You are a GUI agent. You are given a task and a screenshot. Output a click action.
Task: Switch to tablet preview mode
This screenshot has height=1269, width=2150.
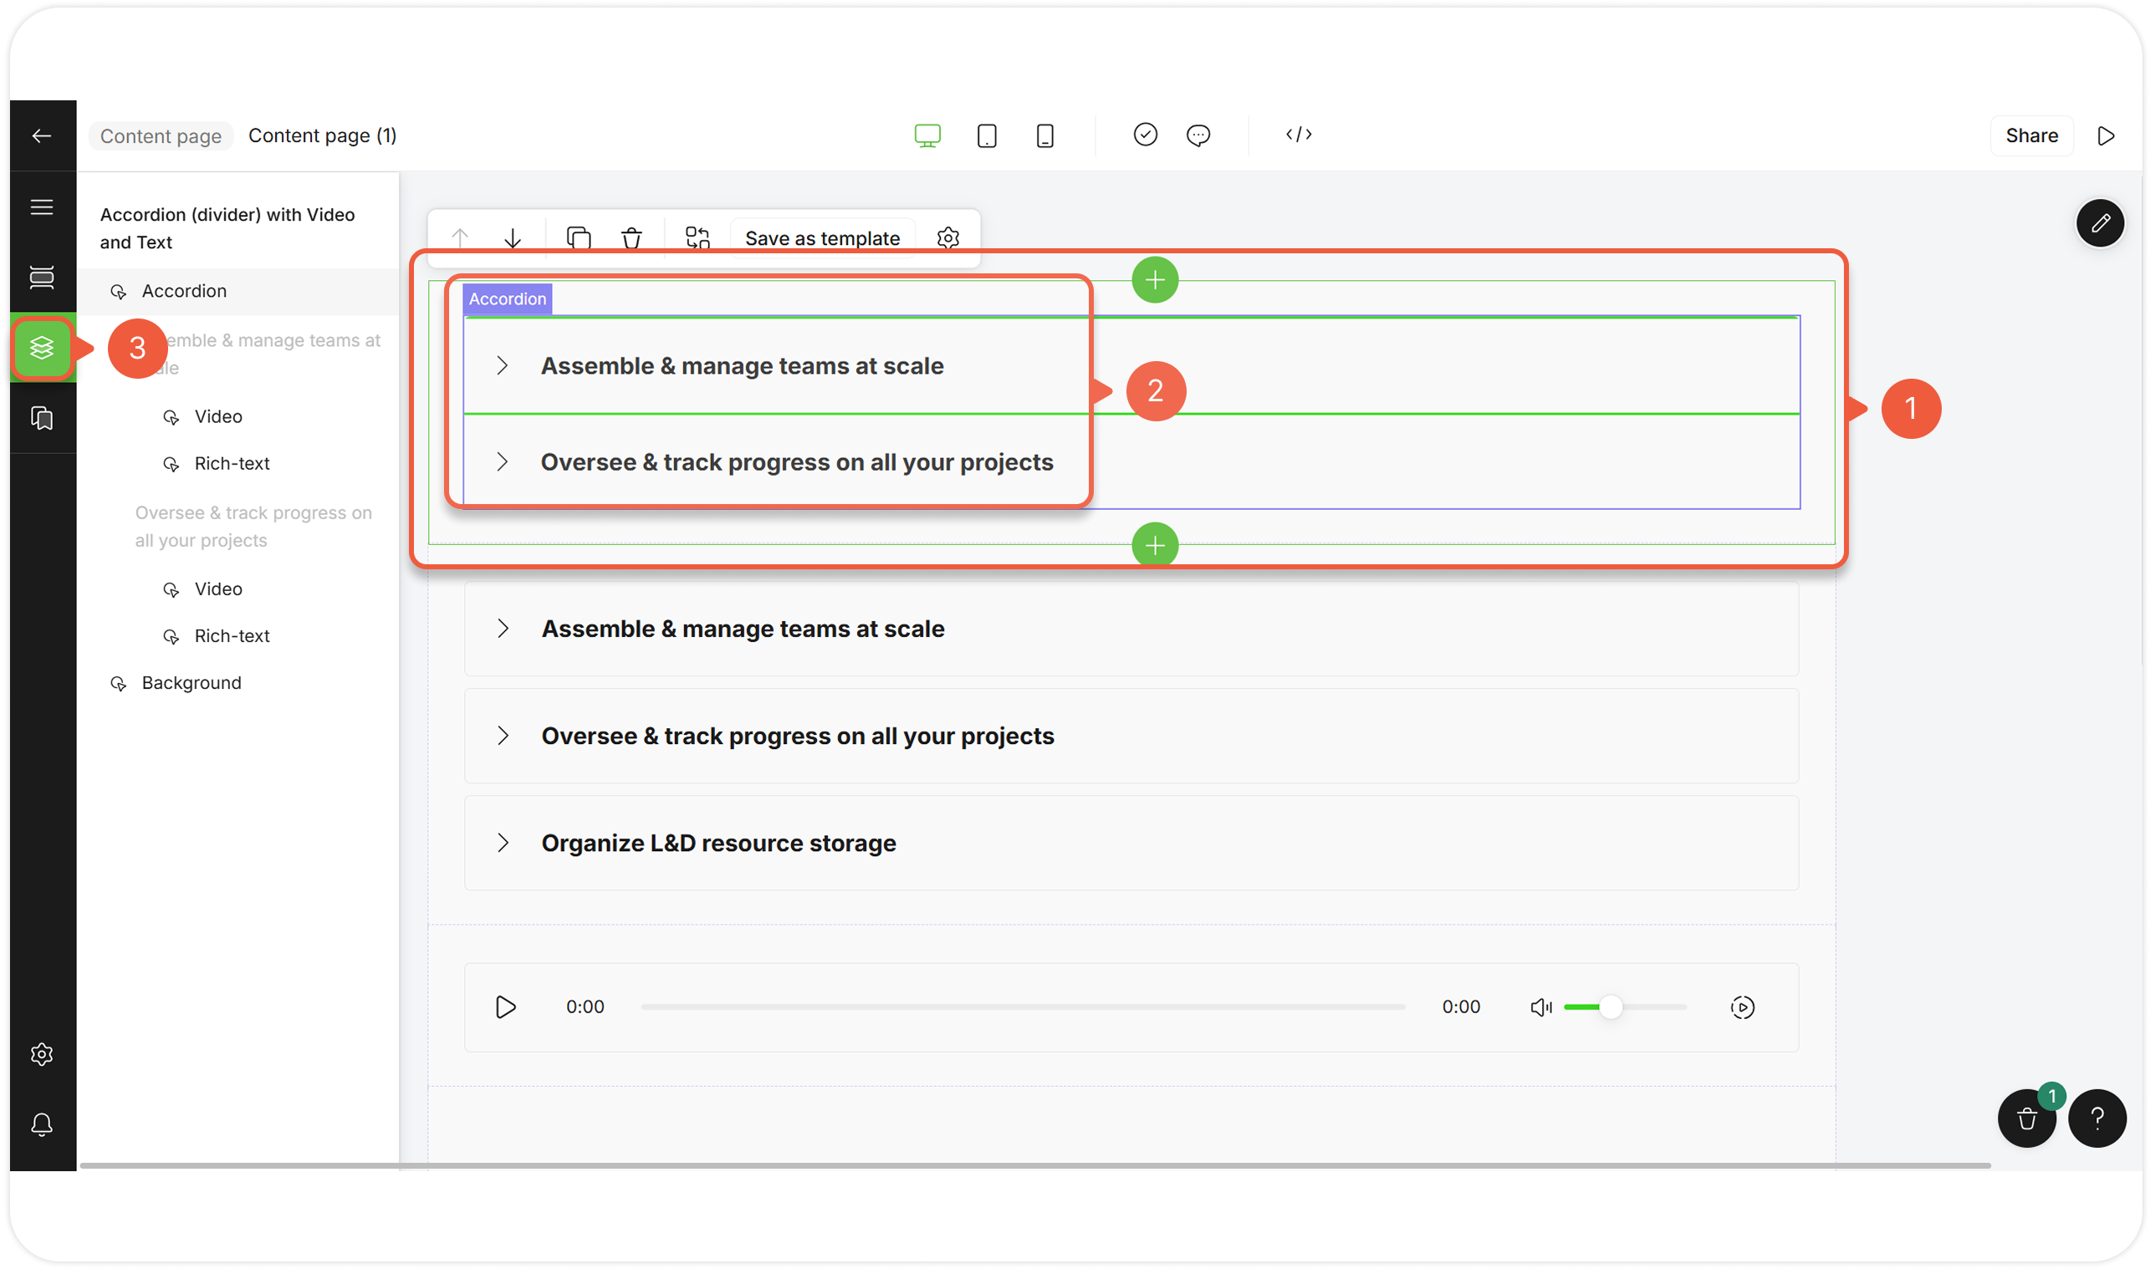986,136
